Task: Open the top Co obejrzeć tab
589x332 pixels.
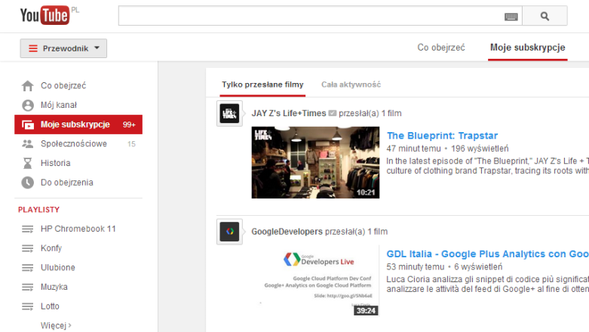Action: click(441, 48)
